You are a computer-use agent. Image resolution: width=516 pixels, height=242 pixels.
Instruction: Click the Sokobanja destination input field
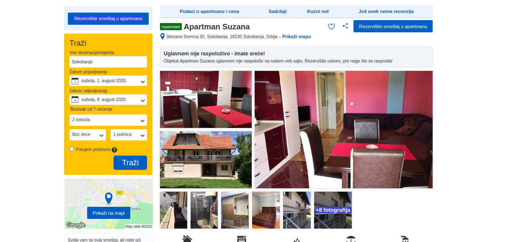coord(108,62)
